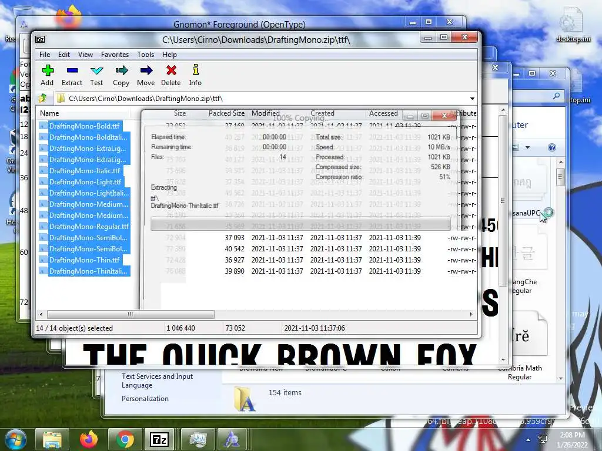Click the status bar selection count text
602x451 pixels.
coord(74,328)
